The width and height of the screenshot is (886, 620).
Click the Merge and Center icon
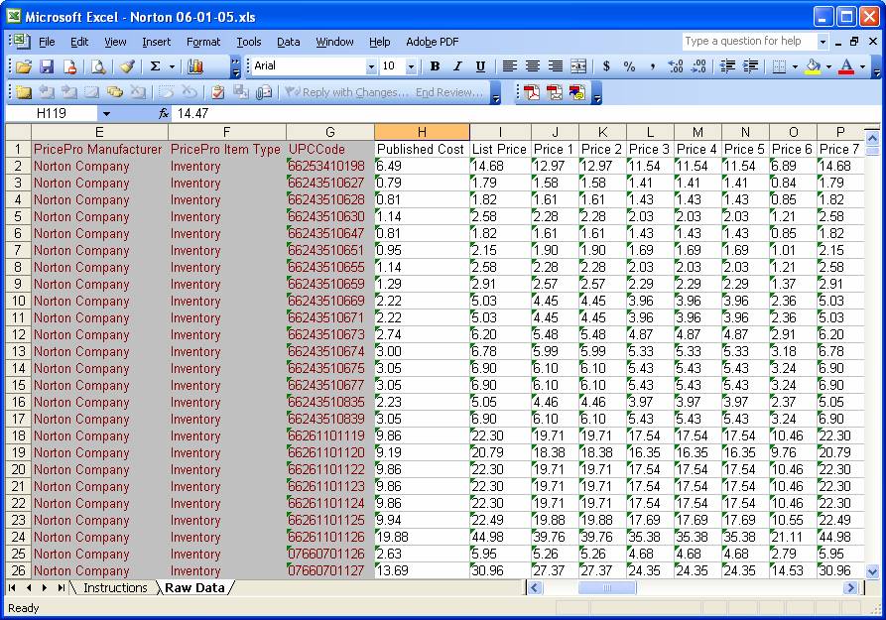[x=578, y=66]
